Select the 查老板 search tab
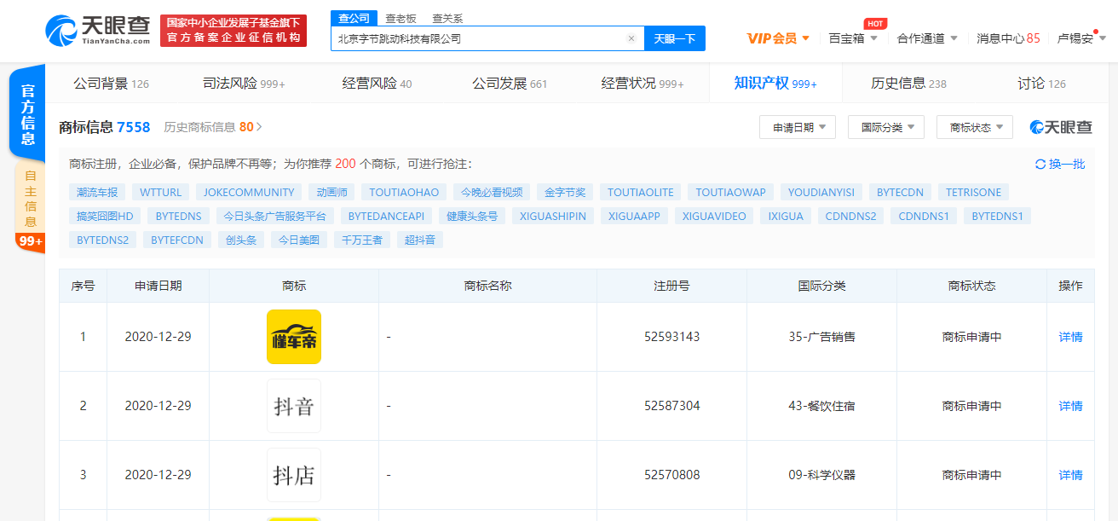The width and height of the screenshot is (1118, 521). [x=399, y=18]
